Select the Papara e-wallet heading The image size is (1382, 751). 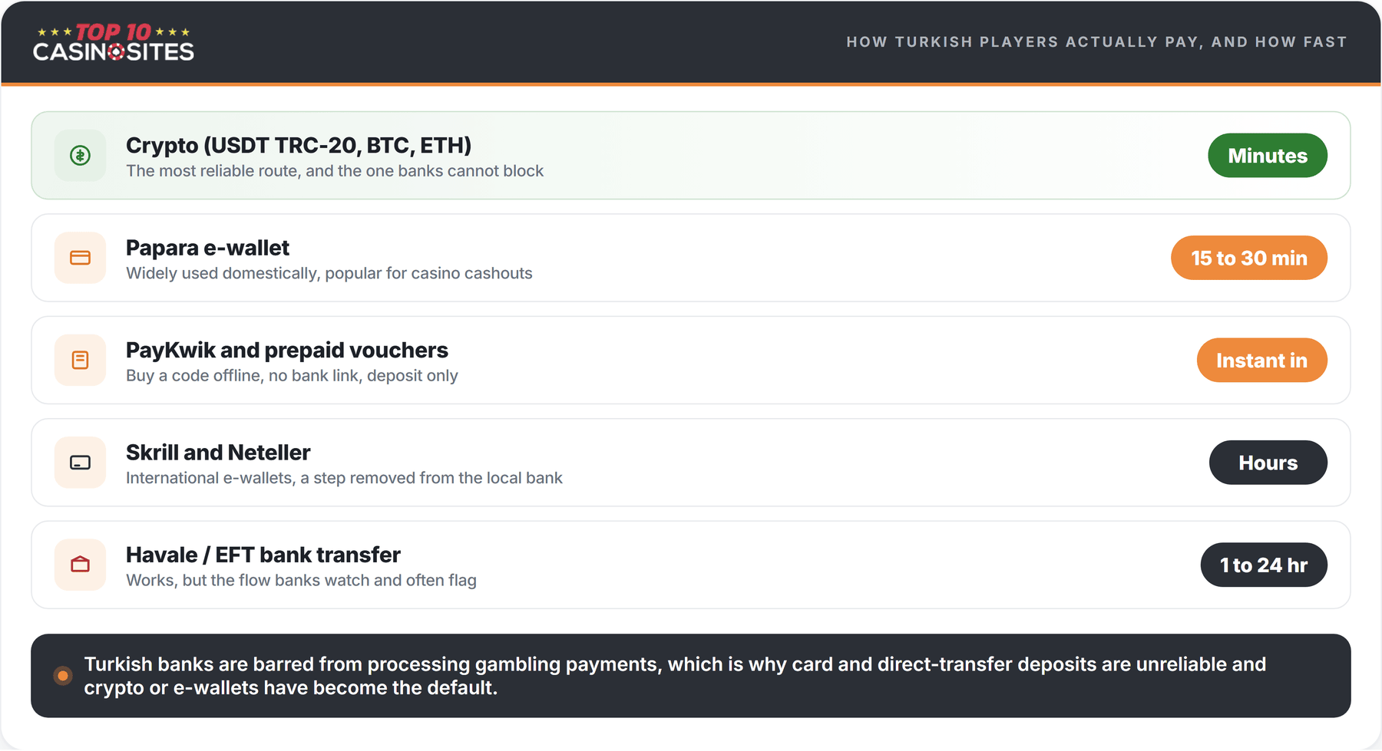pos(207,248)
